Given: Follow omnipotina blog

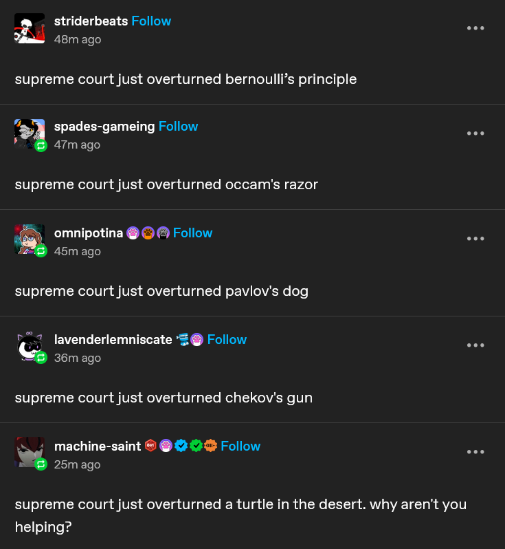Looking at the screenshot, I should [x=192, y=233].
